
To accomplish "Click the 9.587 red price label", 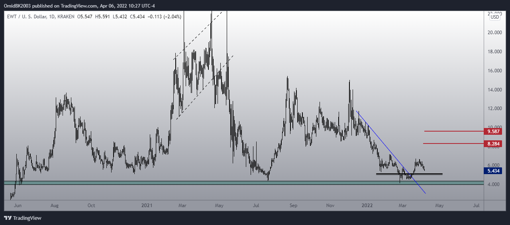I will (492, 131).
